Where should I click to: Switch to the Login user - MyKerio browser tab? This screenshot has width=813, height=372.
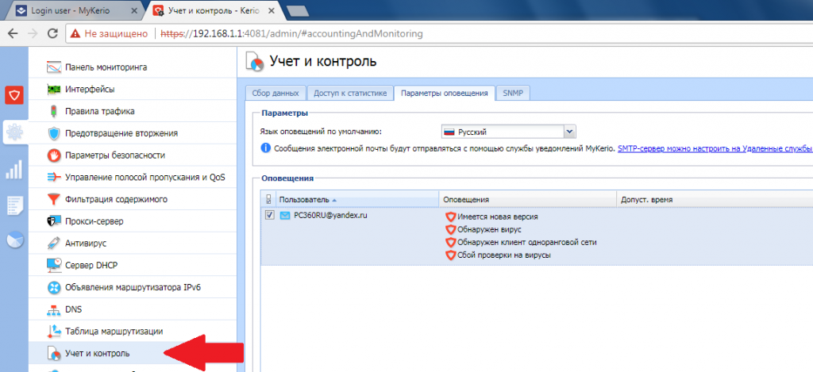point(75,10)
